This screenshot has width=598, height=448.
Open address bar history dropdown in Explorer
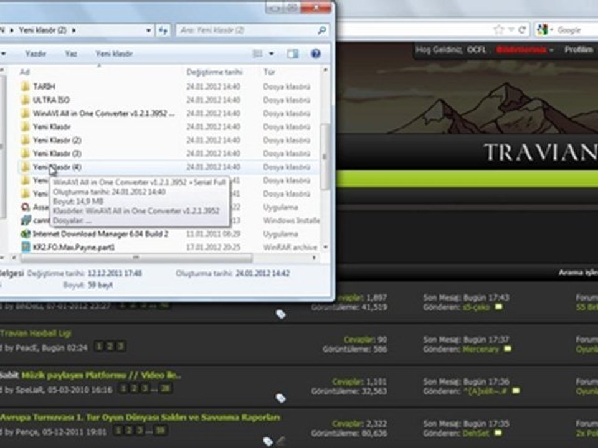148,30
